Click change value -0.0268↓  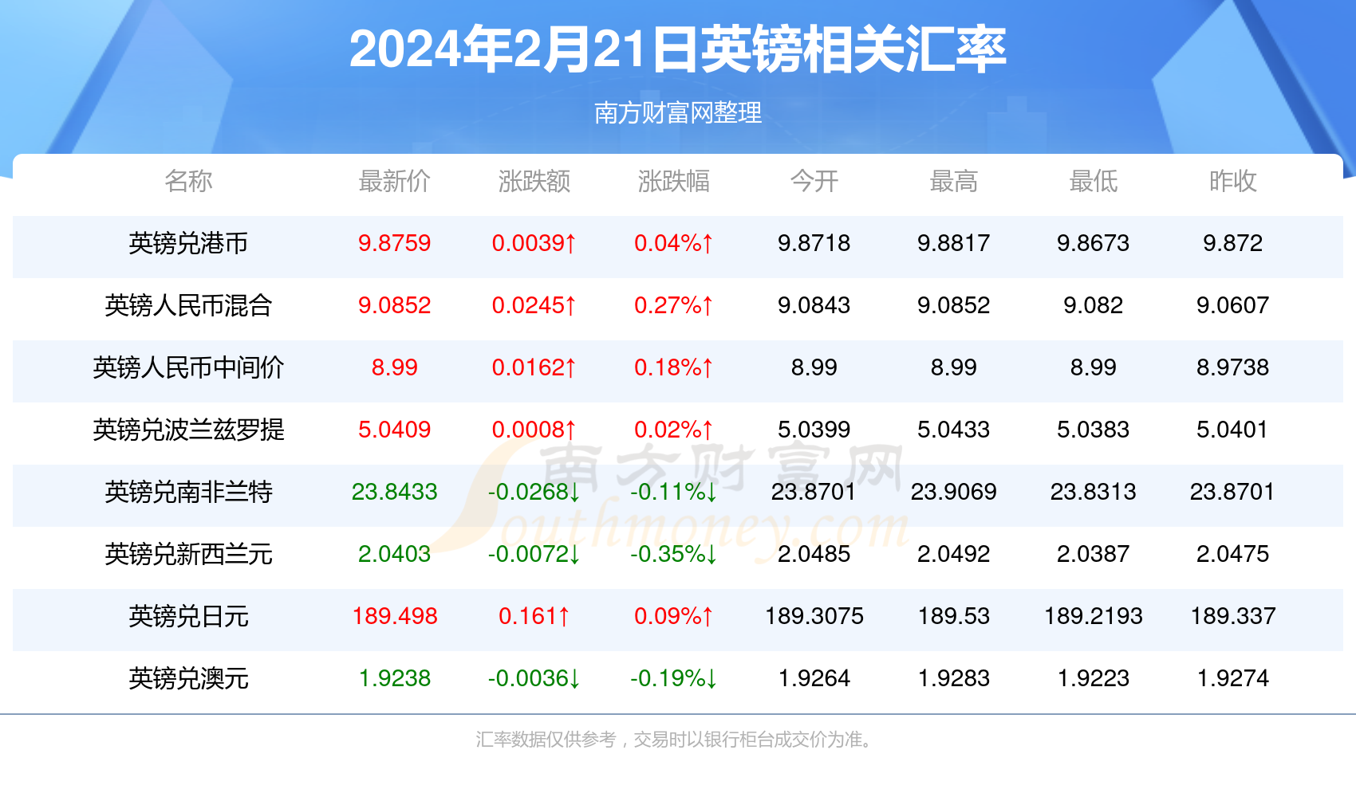coord(534,492)
